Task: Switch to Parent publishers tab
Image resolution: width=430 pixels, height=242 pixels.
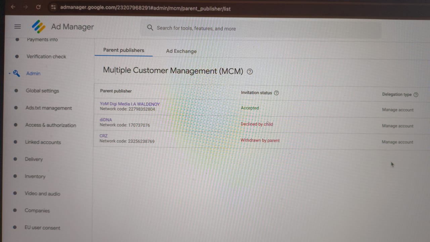Action: click(124, 50)
